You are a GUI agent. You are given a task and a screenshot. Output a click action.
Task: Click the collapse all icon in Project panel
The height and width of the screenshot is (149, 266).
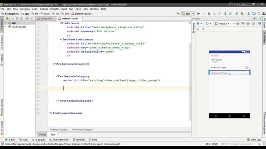click(22, 18)
